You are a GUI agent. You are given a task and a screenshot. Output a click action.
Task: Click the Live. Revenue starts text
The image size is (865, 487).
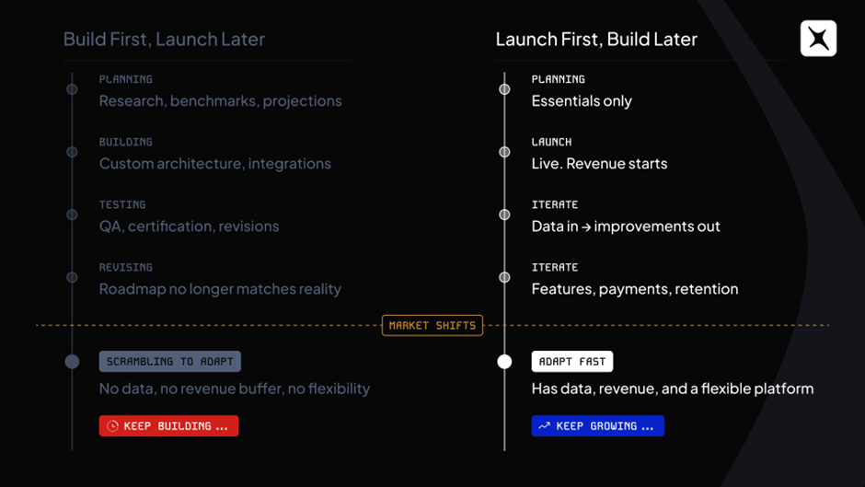[x=599, y=164]
